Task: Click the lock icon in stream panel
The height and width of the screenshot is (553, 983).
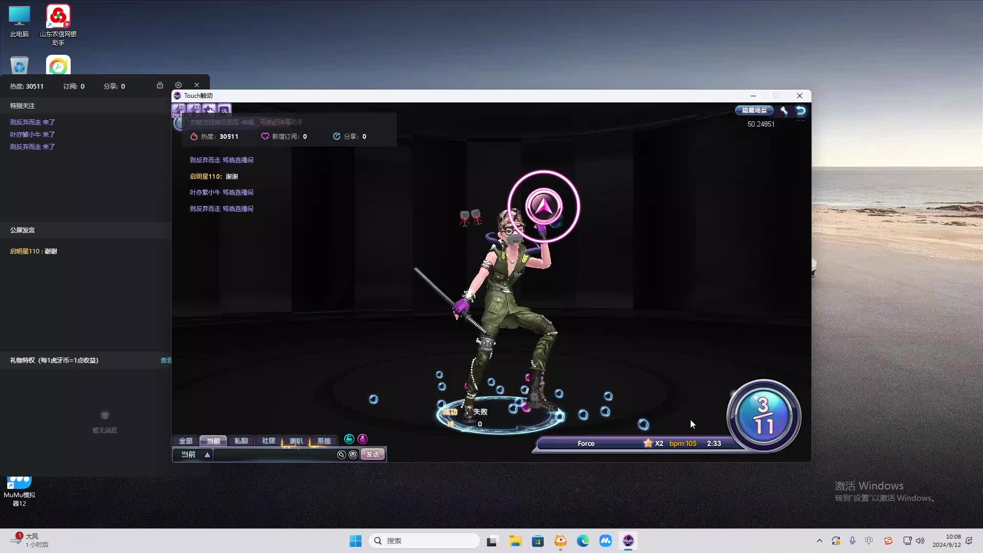Action: 160,85
